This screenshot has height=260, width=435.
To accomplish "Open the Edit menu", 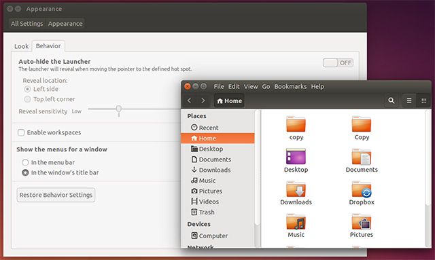I will [x=234, y=86].
